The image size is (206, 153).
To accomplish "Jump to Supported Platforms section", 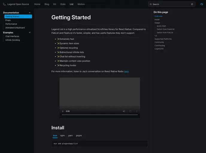I will point(163,39).
